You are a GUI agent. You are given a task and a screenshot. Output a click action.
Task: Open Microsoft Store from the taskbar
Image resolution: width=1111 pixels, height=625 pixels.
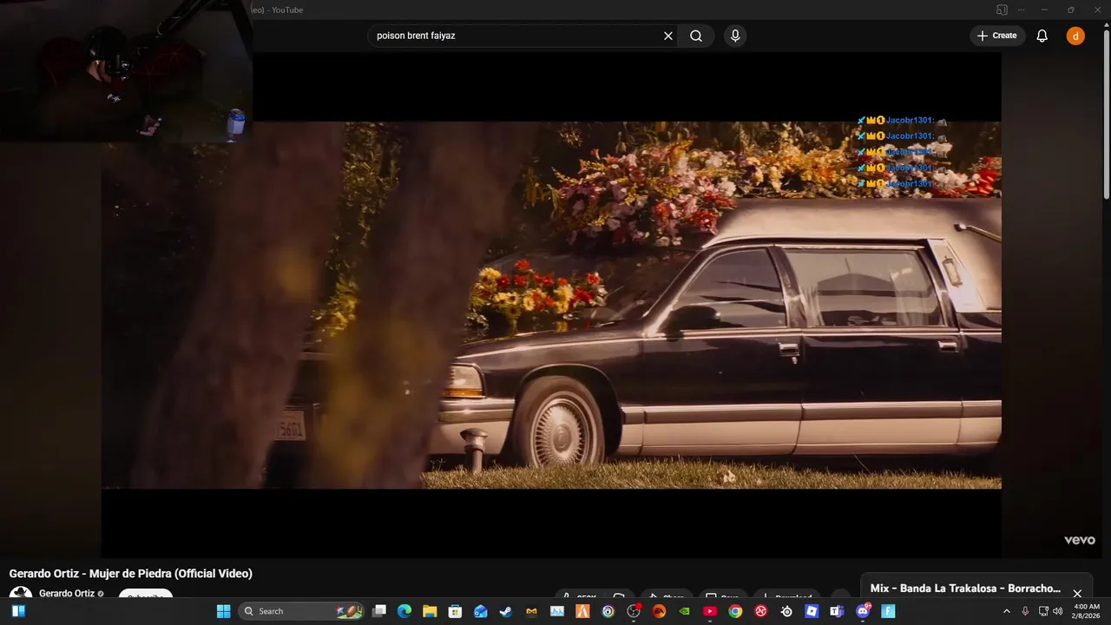click(455, 611)
